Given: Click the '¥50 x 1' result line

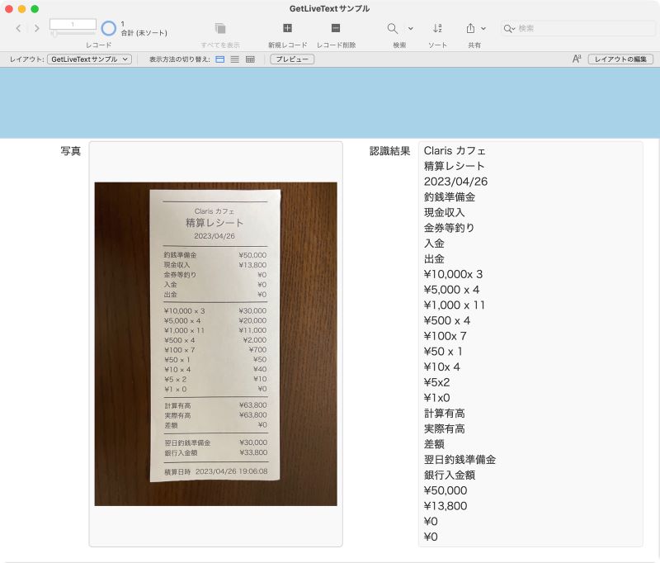Looking at the screenshot, I should [x=443, y=351].
